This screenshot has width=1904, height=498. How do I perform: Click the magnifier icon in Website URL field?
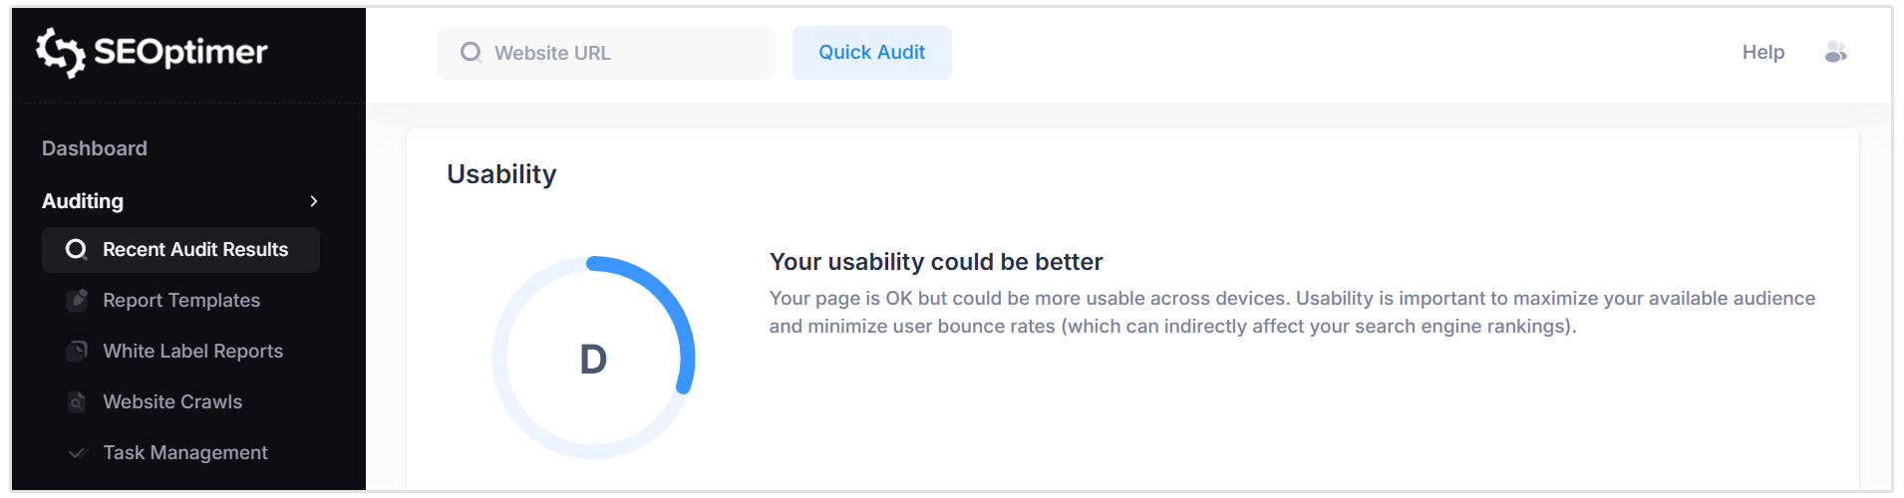click(471, 52)
